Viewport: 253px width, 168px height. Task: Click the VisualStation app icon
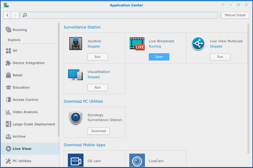coord(75,74)
